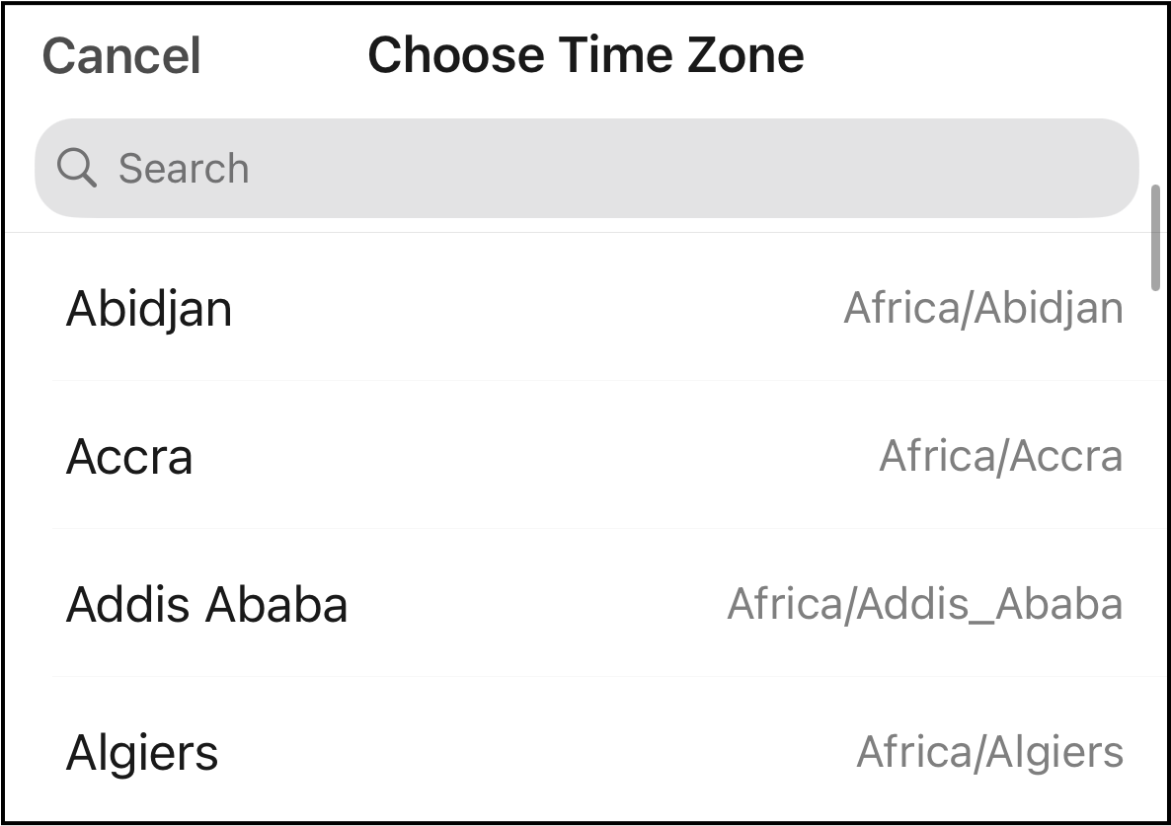The image size is (1171, 826).
Task: Click the magnifying glass search icon
Action: click(x=76, y=168)
